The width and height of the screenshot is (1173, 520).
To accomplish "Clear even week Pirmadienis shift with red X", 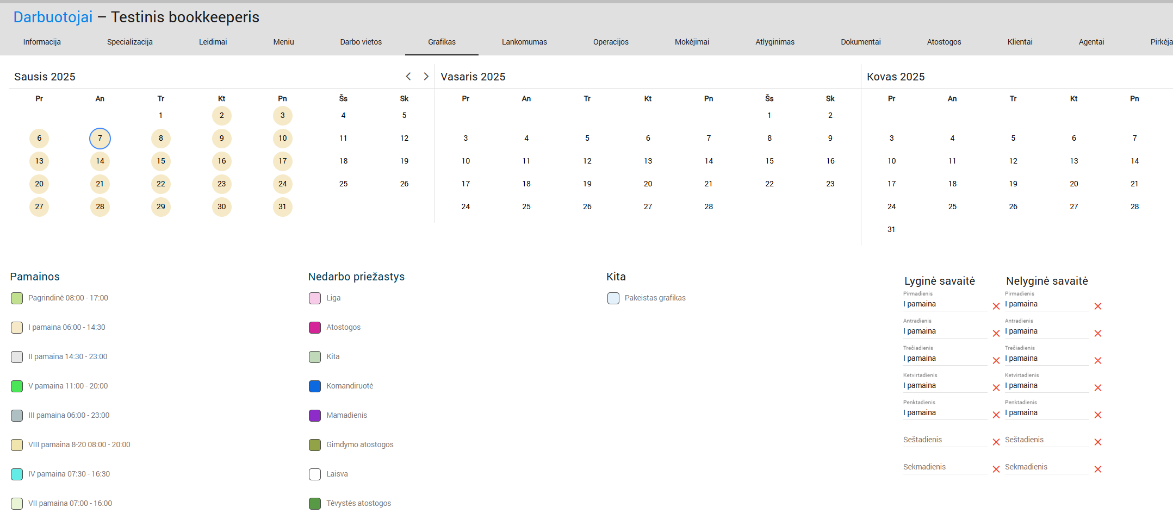I will (996, 306).
